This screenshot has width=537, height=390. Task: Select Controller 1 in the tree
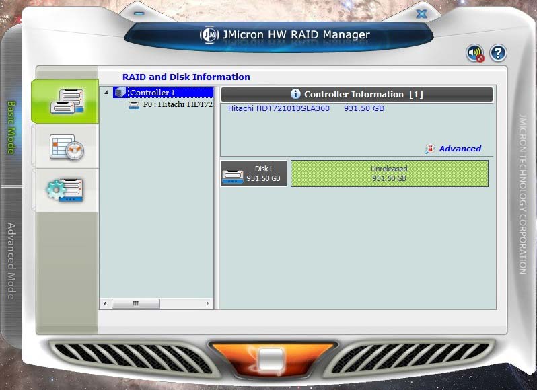152,93
